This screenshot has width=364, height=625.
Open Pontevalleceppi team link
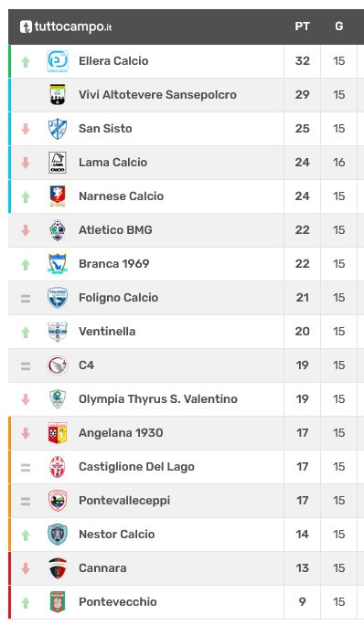pos(124,501)
